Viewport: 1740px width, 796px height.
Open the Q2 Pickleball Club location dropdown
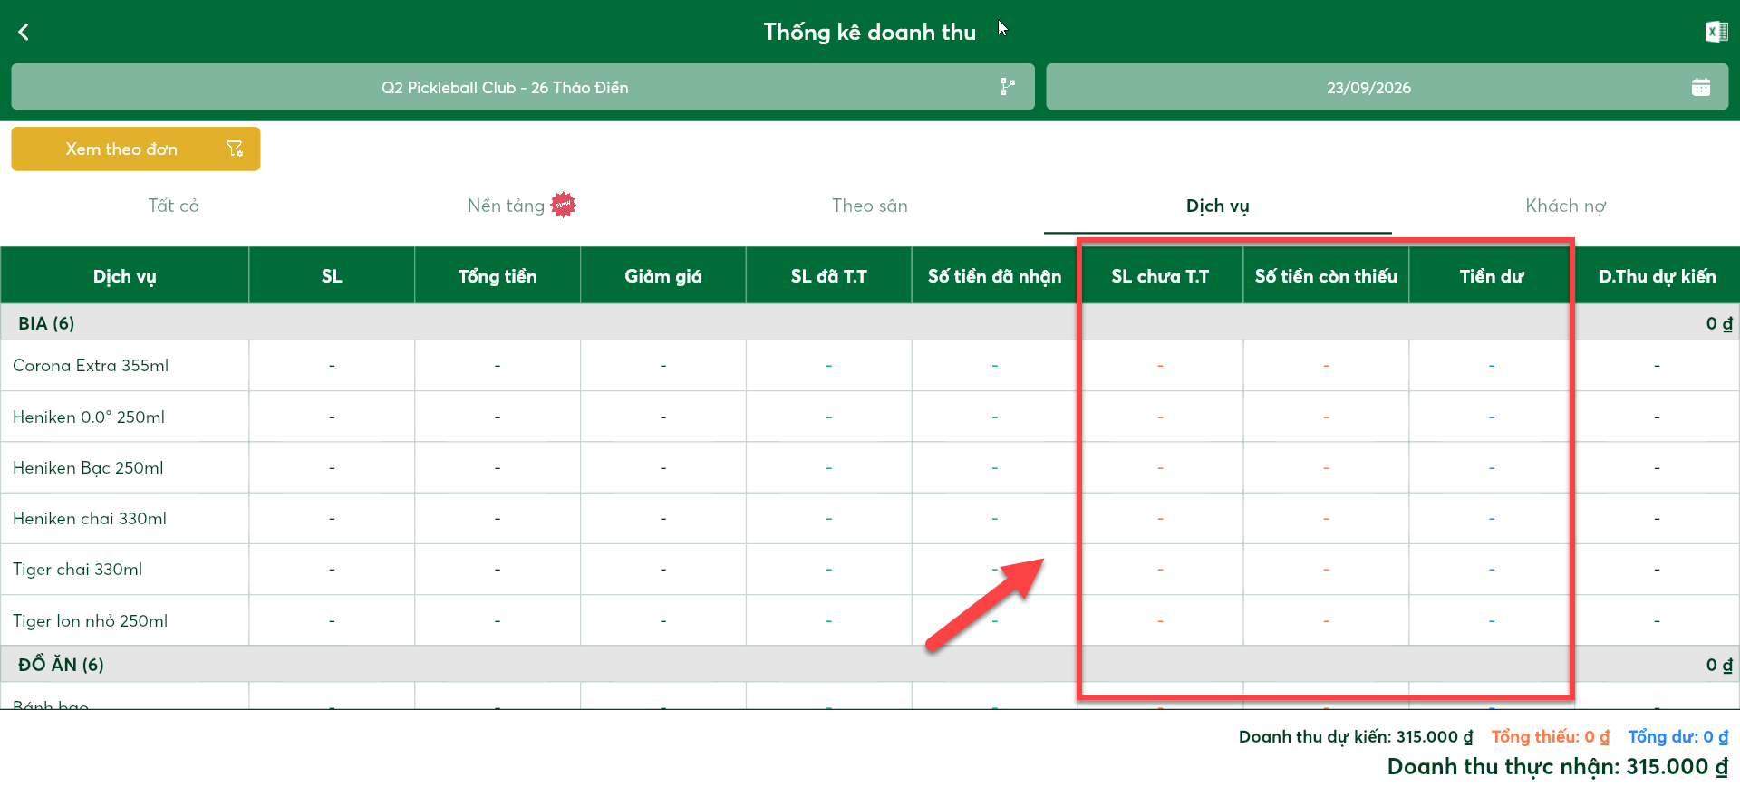coord(523,87)
